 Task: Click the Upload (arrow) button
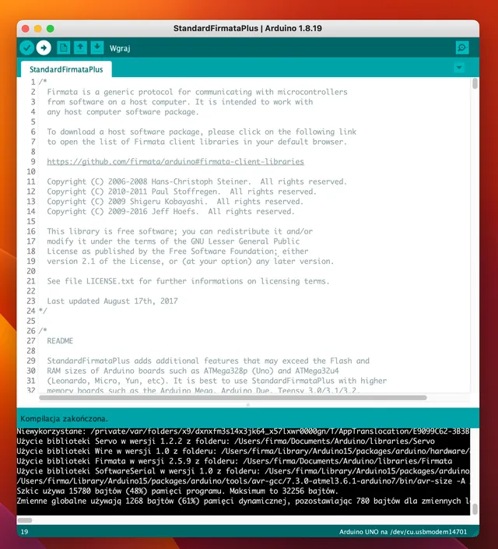tap(44, 48)
